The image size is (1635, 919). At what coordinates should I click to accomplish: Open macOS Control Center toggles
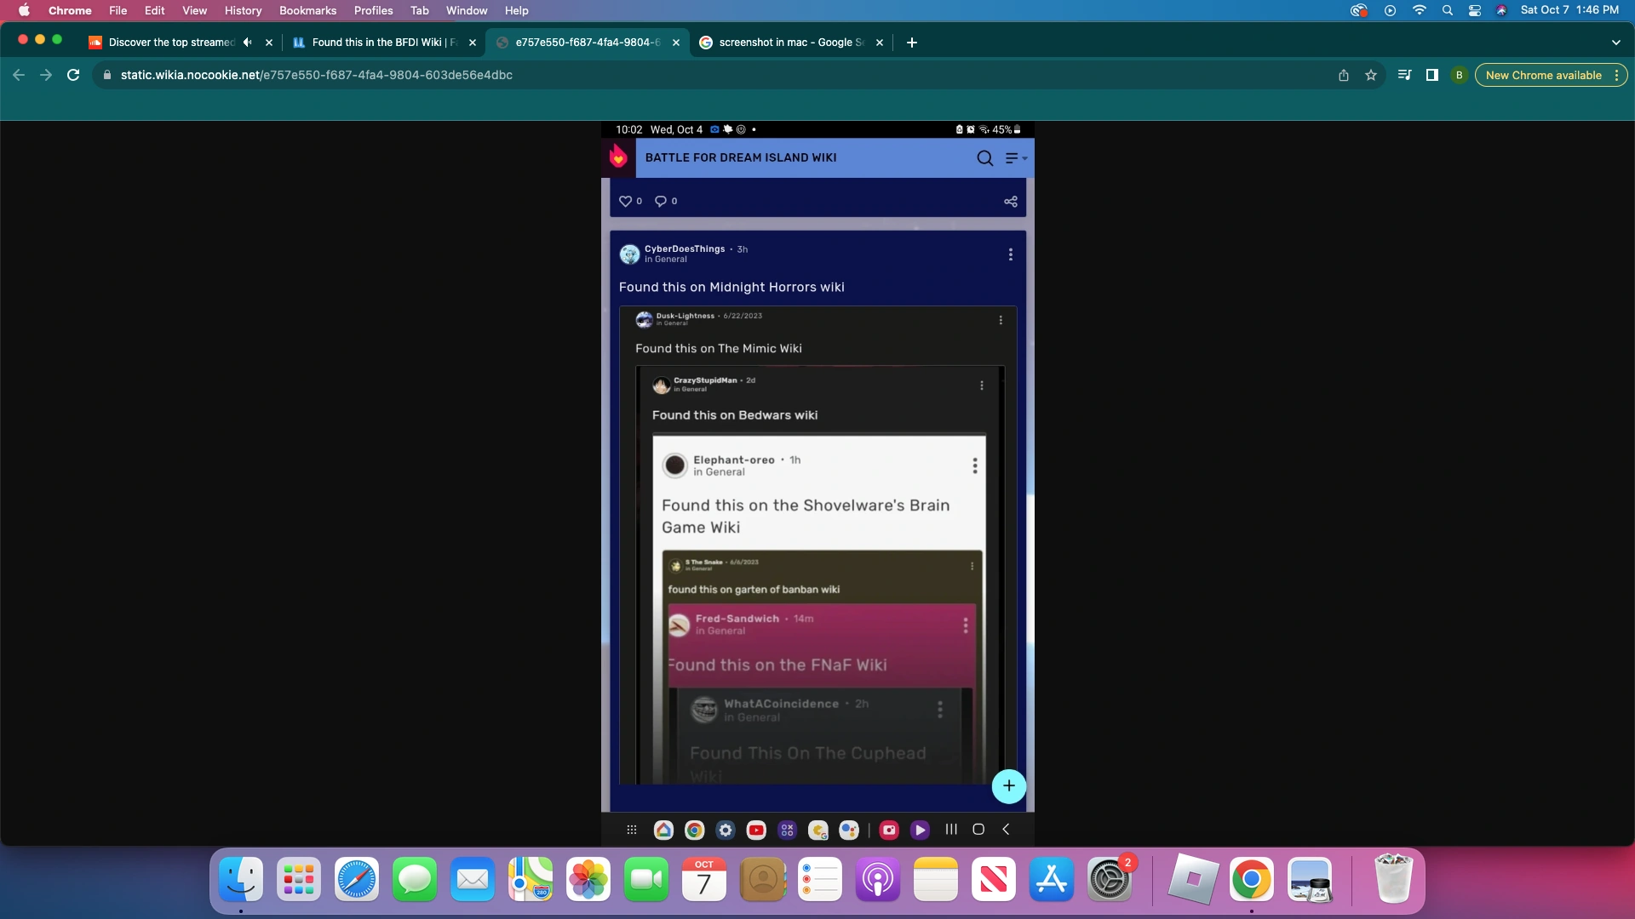1475,10
